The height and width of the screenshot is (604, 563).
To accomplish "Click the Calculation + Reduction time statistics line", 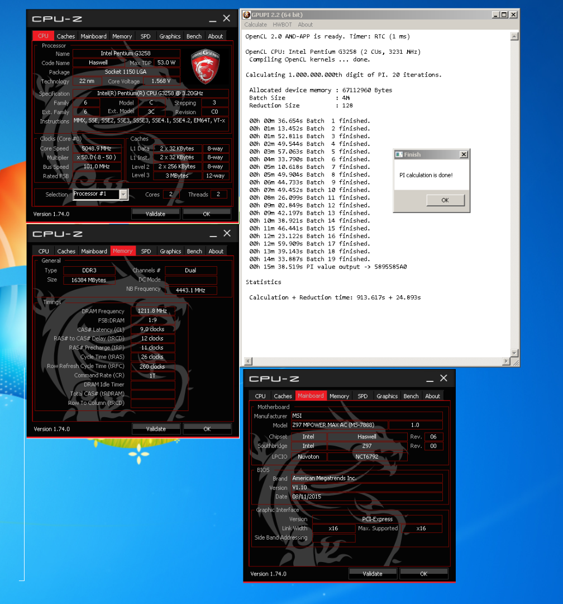I will pos(335,298).
